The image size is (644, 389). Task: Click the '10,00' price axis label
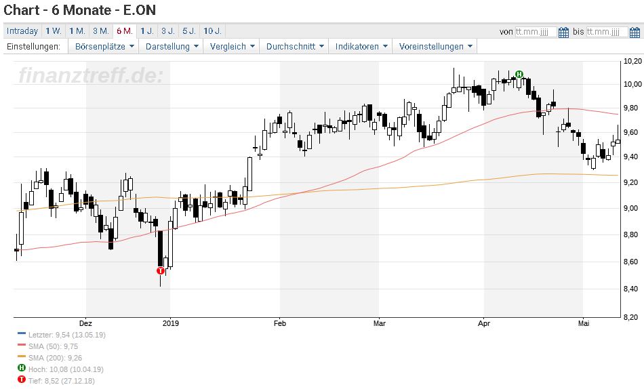pos(632,84)
